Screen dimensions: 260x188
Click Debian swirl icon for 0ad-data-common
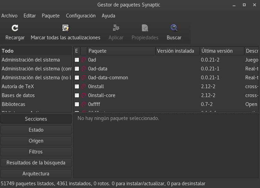pos(84,78)
